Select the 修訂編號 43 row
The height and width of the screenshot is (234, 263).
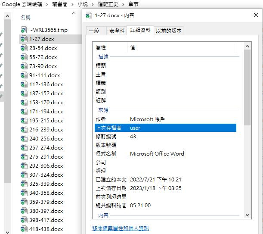pos(165,137)
